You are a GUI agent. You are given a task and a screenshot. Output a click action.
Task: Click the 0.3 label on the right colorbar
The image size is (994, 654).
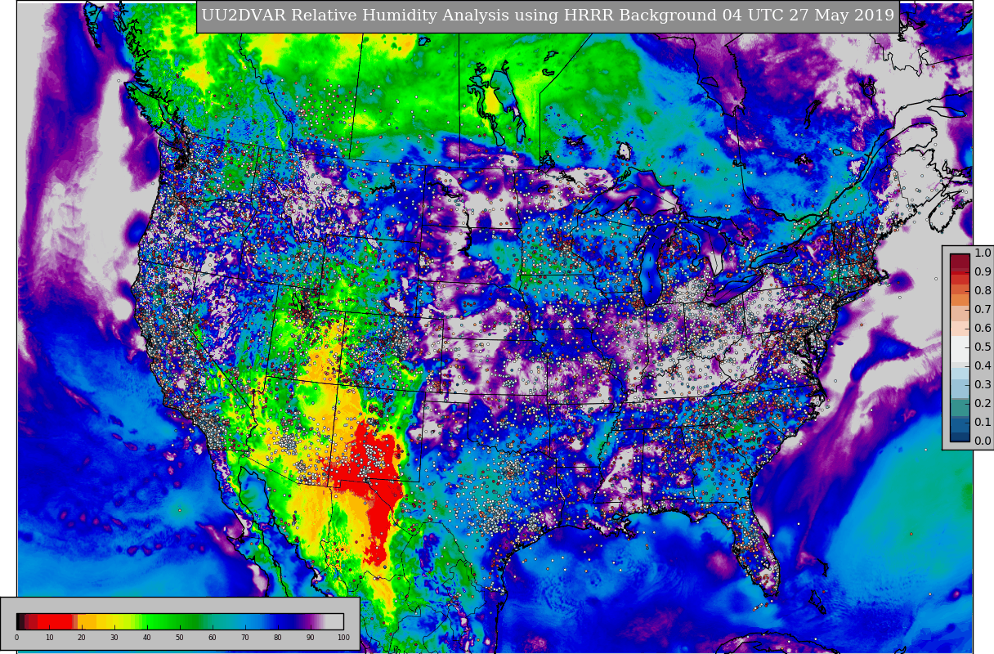click(x=983, y=384)
